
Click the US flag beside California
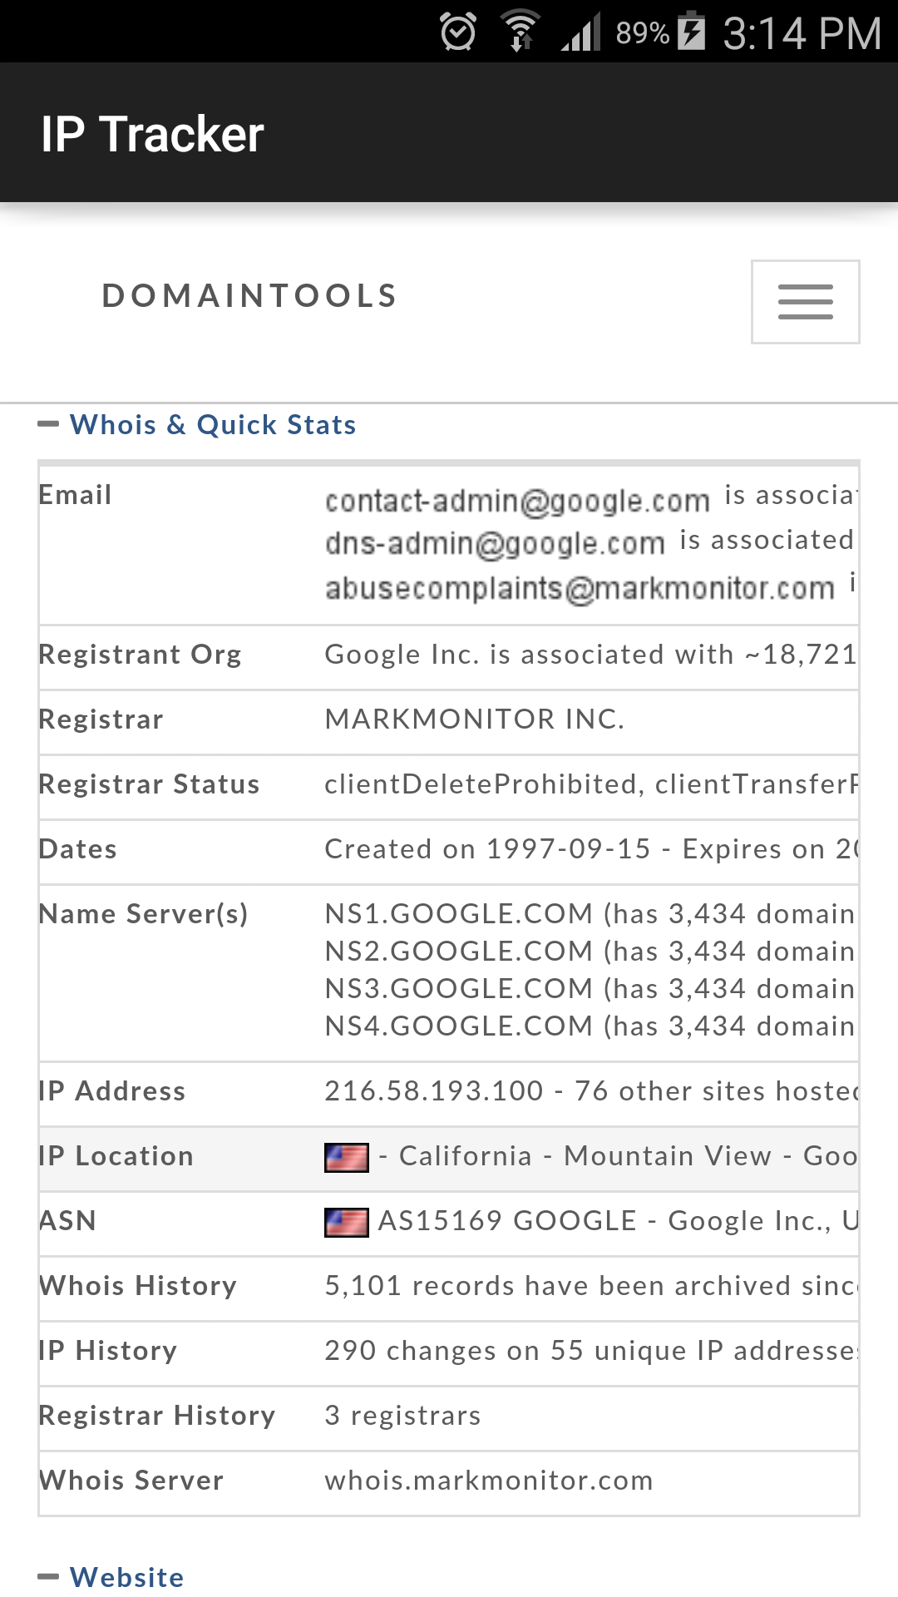[346, 1157]
